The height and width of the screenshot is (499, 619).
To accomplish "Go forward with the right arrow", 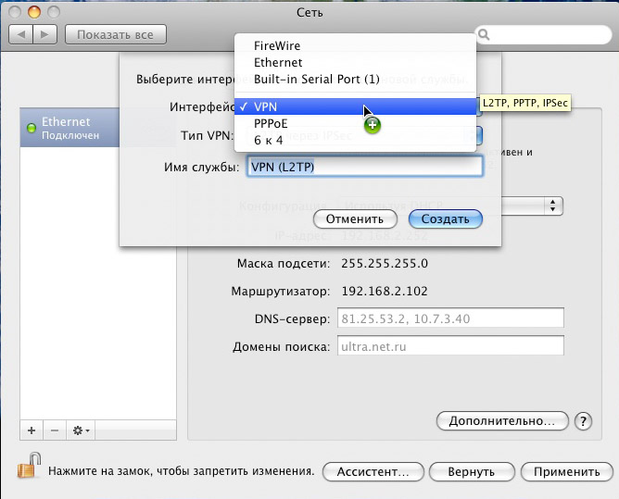I will point(45,34).
